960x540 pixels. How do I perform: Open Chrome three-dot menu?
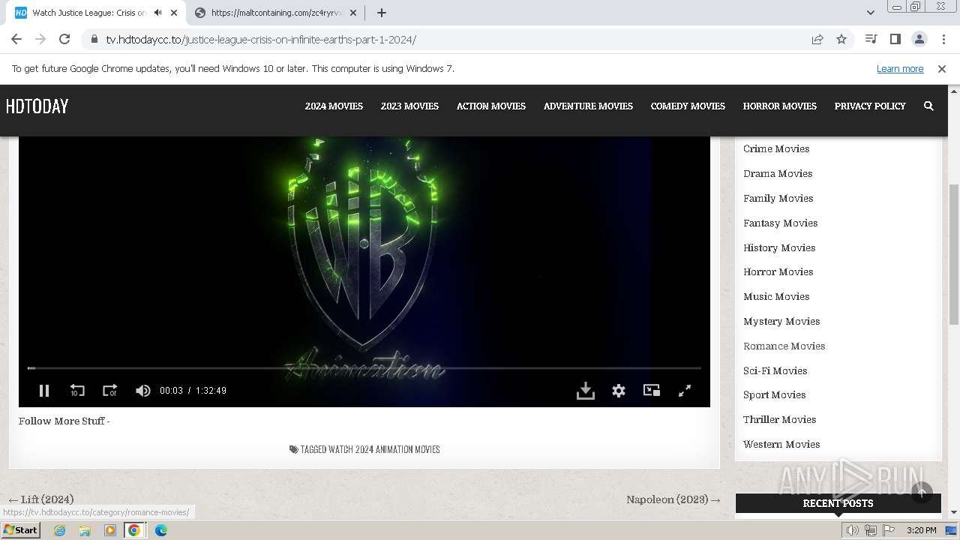coord(943,39)
